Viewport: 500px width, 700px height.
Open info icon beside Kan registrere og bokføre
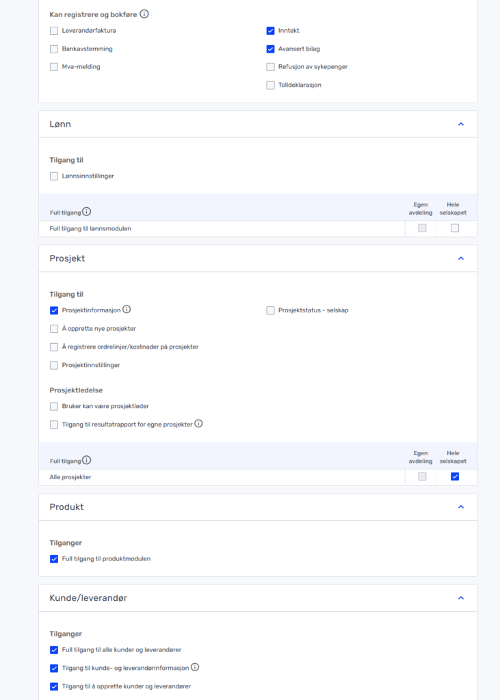click(144, 14)
